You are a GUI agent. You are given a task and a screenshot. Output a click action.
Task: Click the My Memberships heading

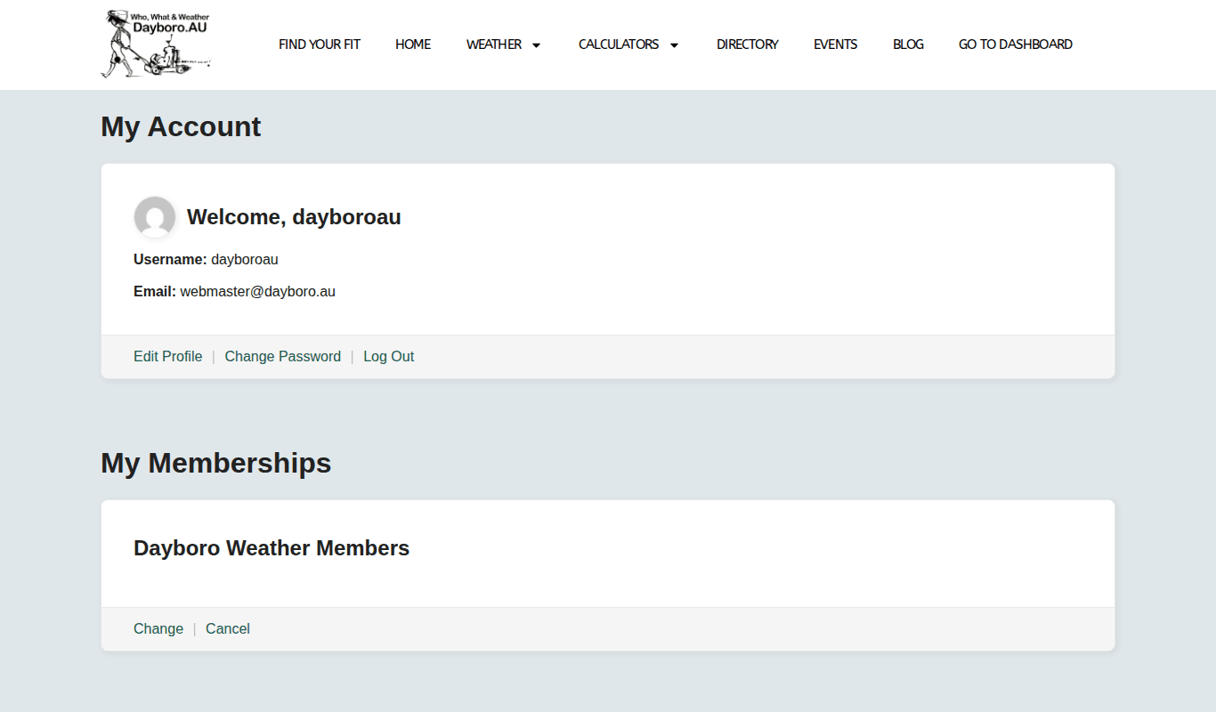(x=216, y=463)
